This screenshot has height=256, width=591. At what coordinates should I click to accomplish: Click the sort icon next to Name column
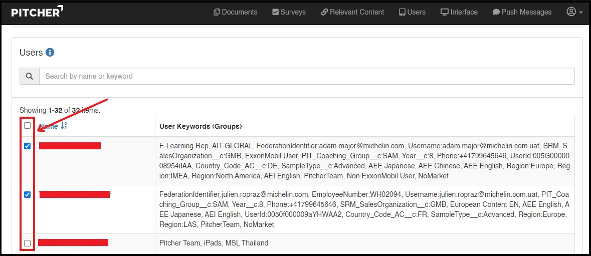tap(64, 126)
